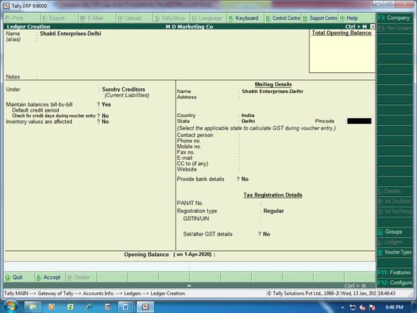The height and width of the screenshot is (313, 417).
Task: Toggle Check for credit days No
Action: click(106, 116)
